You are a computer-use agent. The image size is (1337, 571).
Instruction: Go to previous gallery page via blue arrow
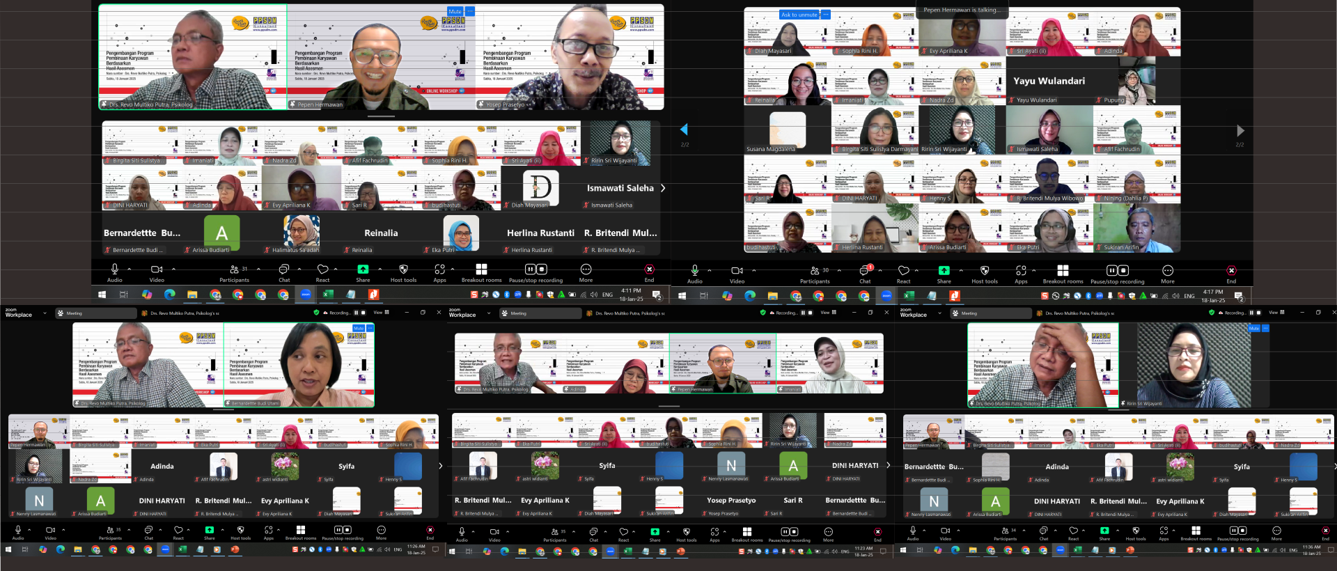[684, 130]
